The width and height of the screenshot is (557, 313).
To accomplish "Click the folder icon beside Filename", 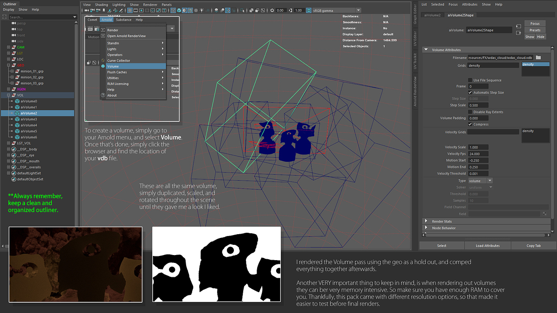I will [538, 57].
